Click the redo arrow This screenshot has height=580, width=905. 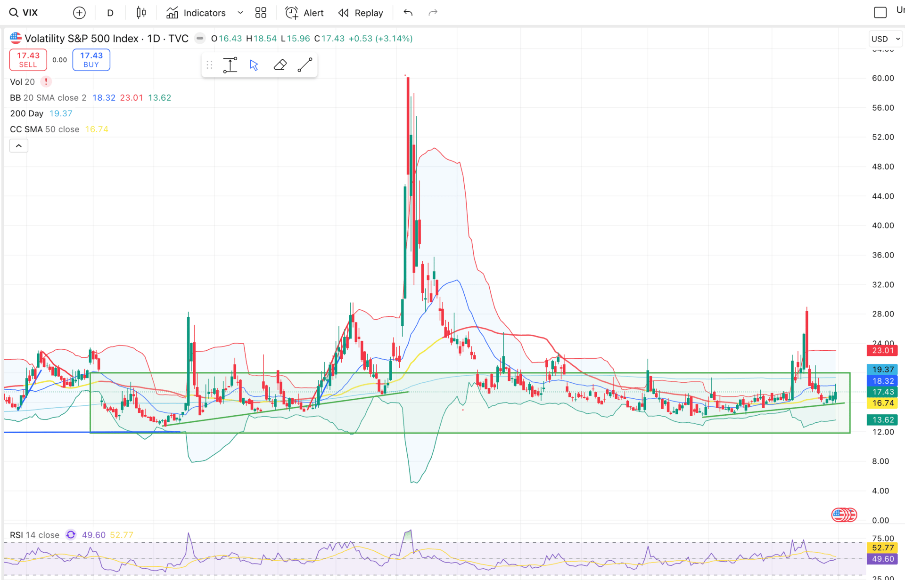433,13
